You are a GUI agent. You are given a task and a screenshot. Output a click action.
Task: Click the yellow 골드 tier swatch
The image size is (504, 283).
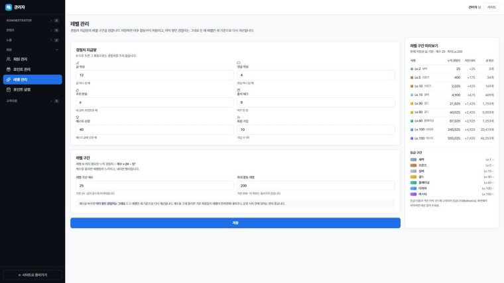tap(413, 177)
